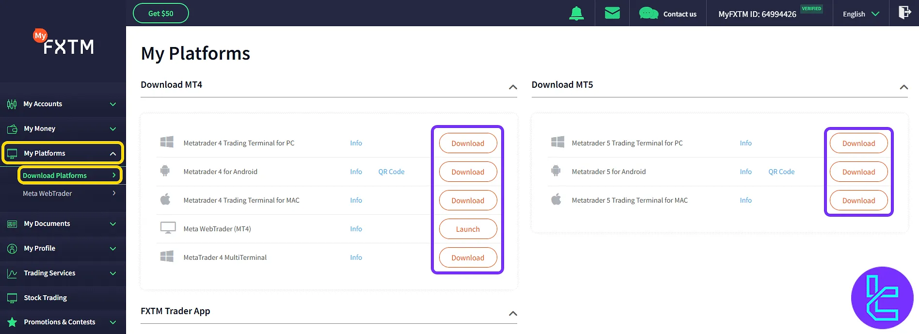Launch Meta WebTrader (MT4)
Viewport: 919px width, 334px height.
pyautogui.click(x=468, y=229)
